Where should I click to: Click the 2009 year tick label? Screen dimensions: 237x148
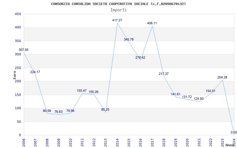coord(59,143)
